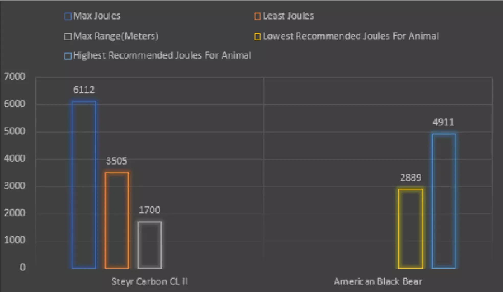Select the 6112 data label
This screenshot has height=292, width=503.
pyautogui.click(x=84, y=90)
